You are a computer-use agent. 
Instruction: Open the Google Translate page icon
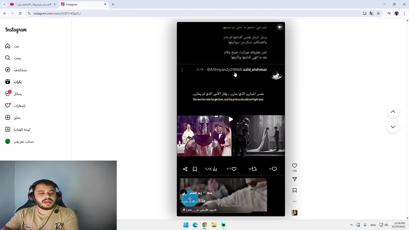(371, 13)
